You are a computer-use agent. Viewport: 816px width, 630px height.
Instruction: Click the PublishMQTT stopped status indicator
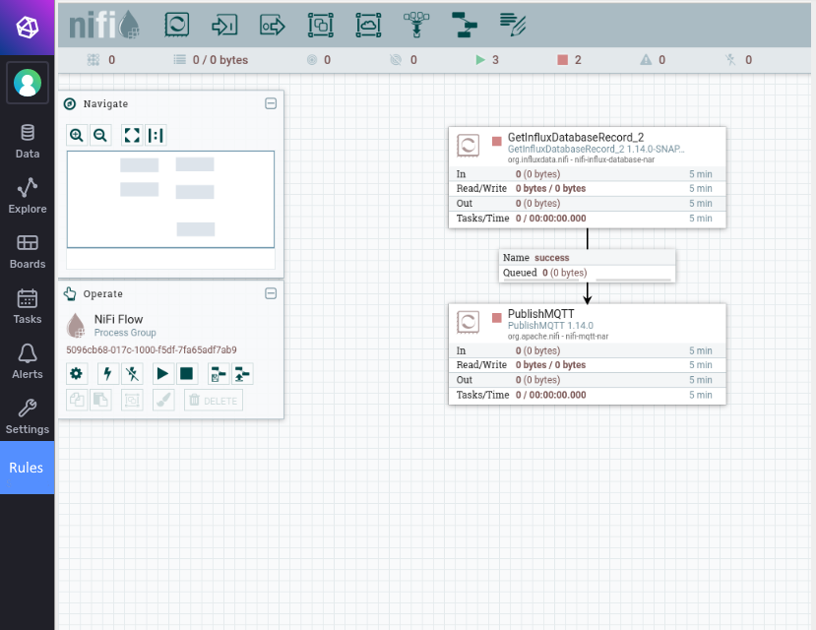(x=496, y=317)
